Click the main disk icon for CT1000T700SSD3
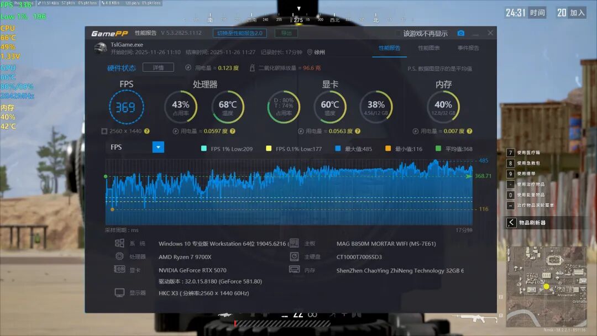 [x=294, y=256]
